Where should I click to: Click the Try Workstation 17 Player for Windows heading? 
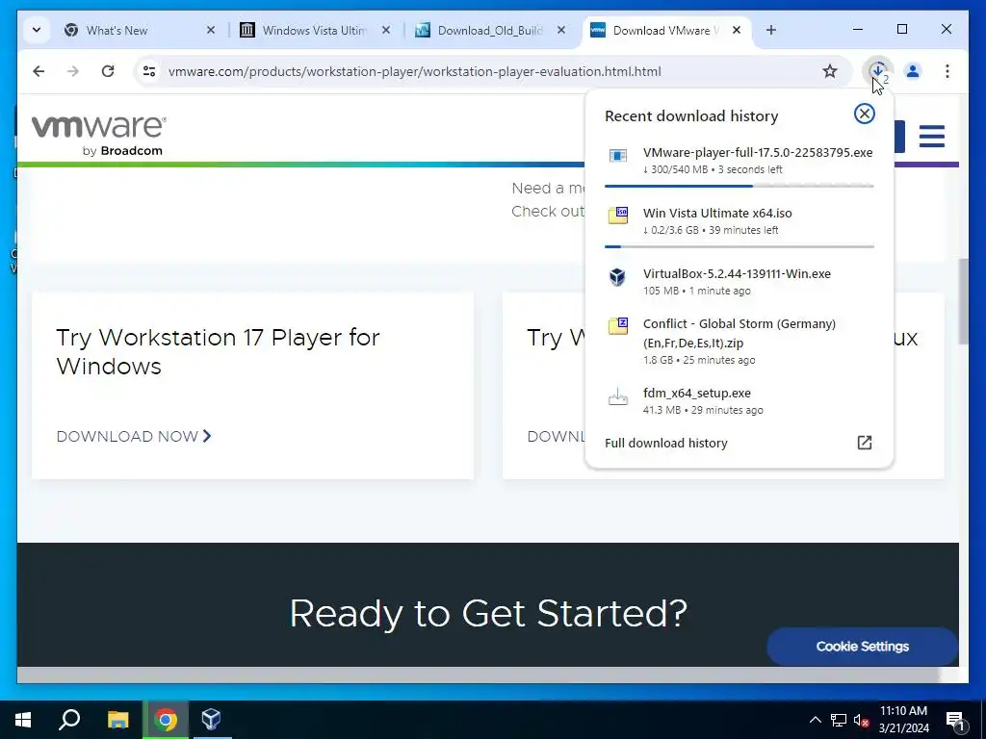pyautogui.click(x=218, y=352)
